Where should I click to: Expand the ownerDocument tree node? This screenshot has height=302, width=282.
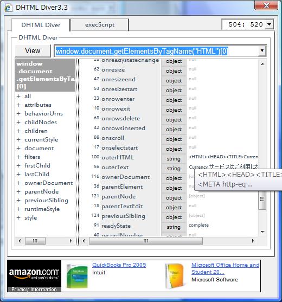pyautogui.click(x=18, y=183)
